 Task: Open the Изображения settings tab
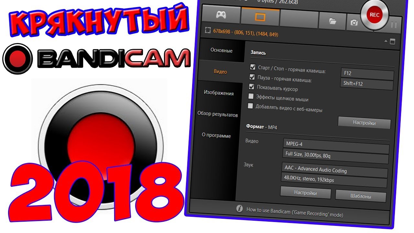[219, 93]
